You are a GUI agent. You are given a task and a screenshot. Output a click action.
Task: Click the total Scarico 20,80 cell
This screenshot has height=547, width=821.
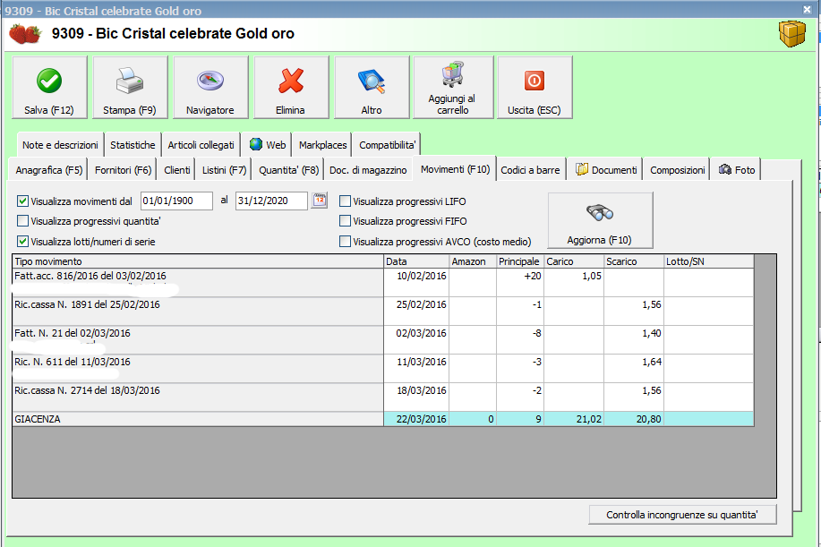[x=634, y=419]
